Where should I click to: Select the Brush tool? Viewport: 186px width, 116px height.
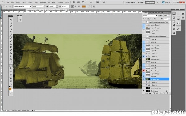click(x=11, y=41)
